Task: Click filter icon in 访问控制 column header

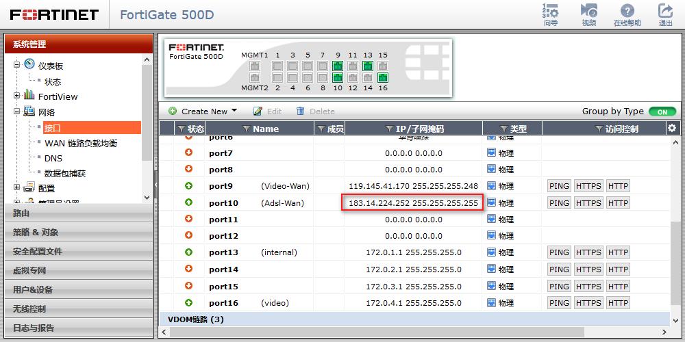Action: pos(599,129)
